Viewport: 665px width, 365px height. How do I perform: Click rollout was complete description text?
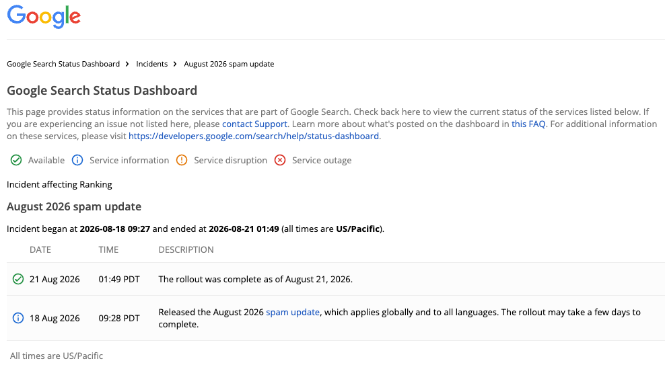(x=256, y=280)
